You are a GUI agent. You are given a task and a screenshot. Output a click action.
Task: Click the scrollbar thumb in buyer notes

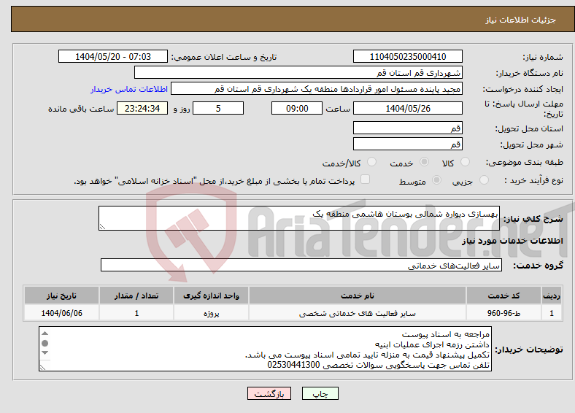(x=45, y=343)
